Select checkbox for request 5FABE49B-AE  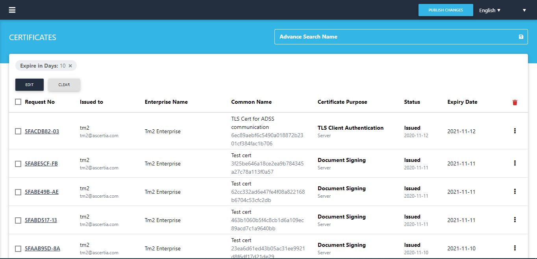(x=18, y=192)
